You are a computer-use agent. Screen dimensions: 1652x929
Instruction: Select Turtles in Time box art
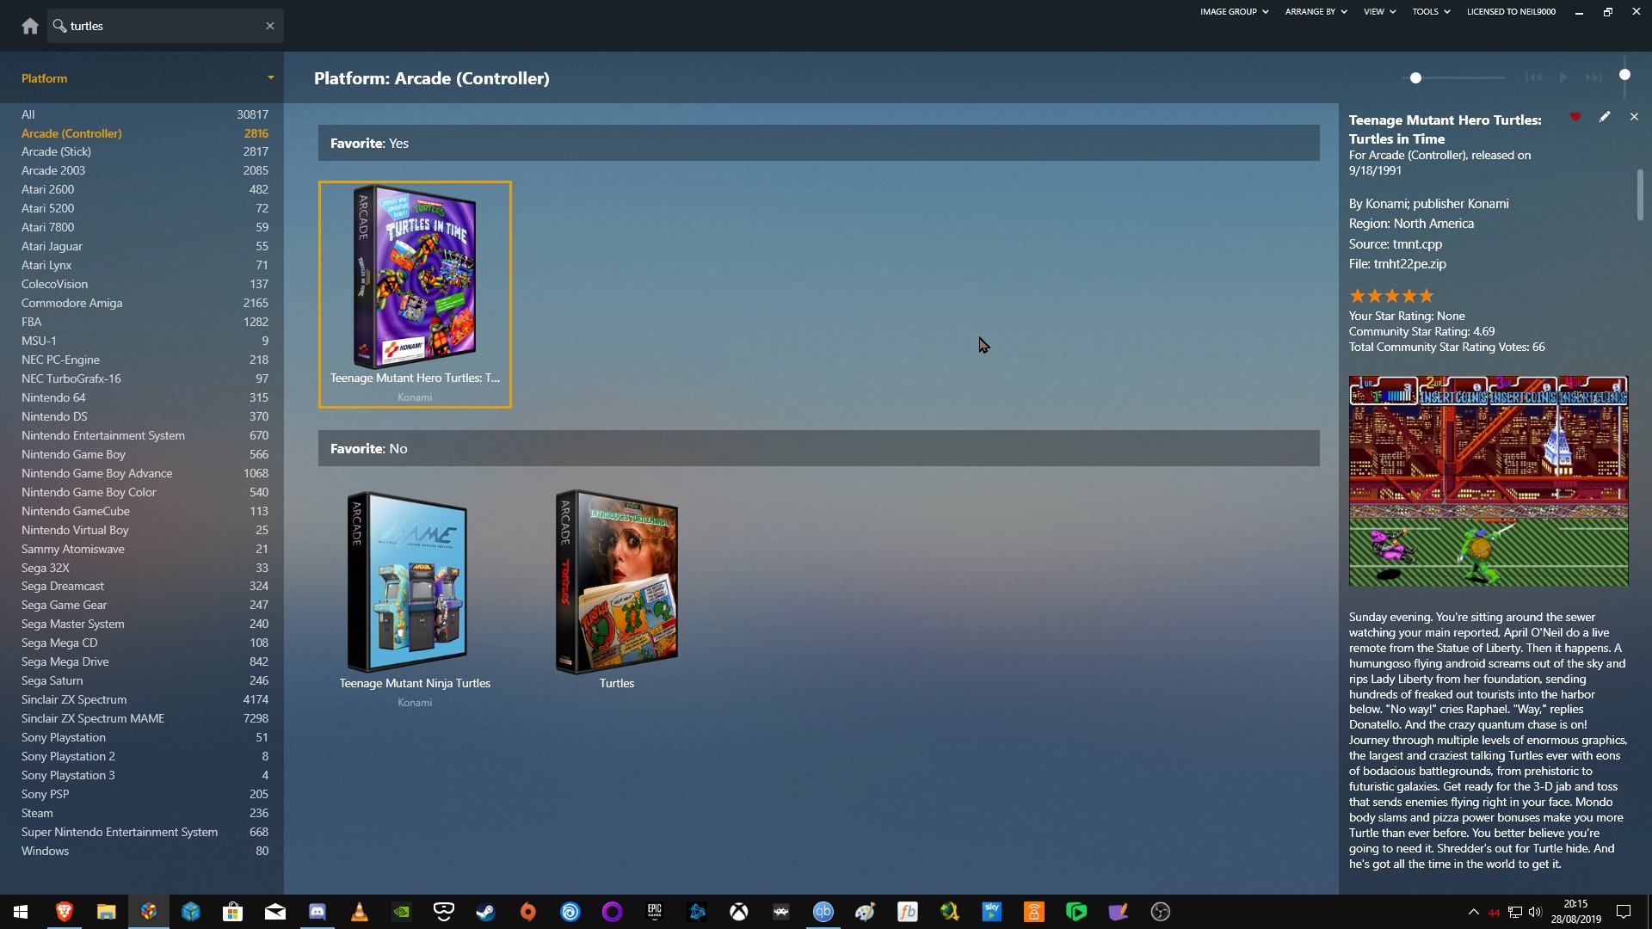click(415, 277)
